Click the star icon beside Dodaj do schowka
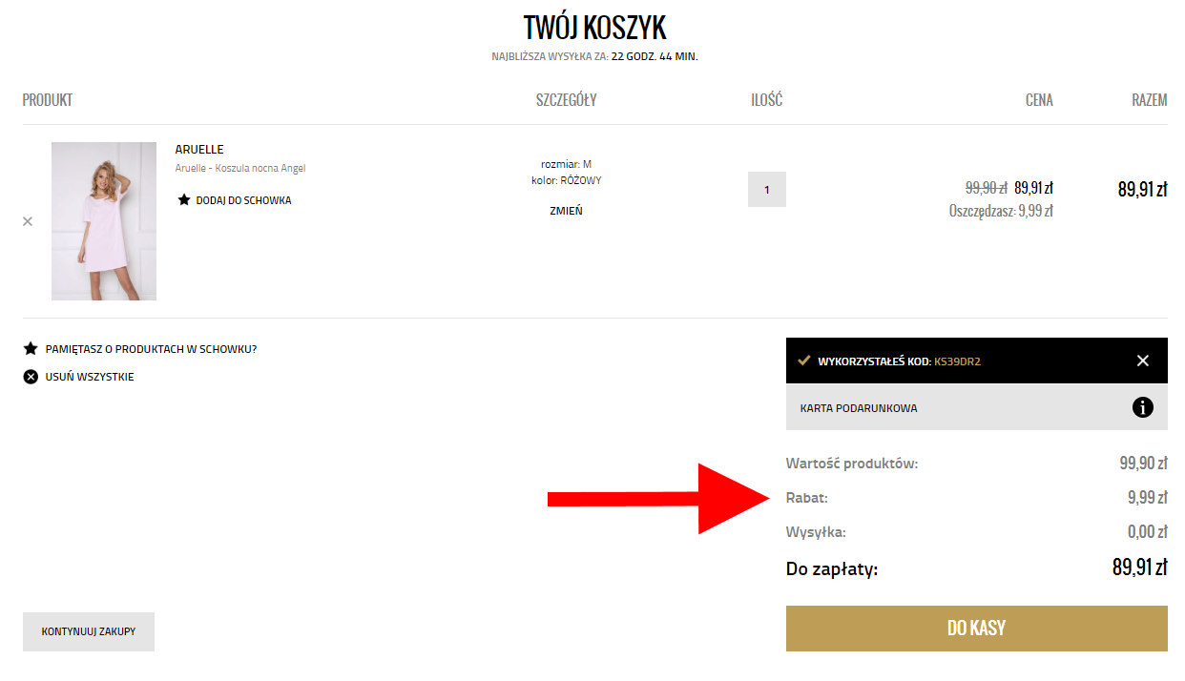 pos(184,200)
